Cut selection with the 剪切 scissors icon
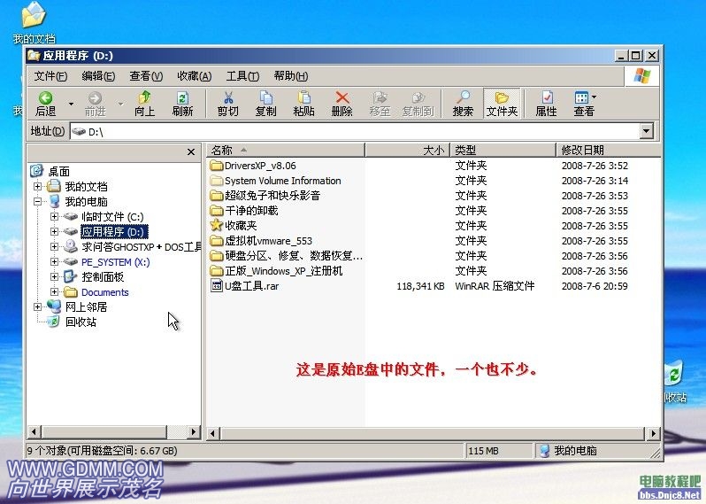 click(228, 104)
